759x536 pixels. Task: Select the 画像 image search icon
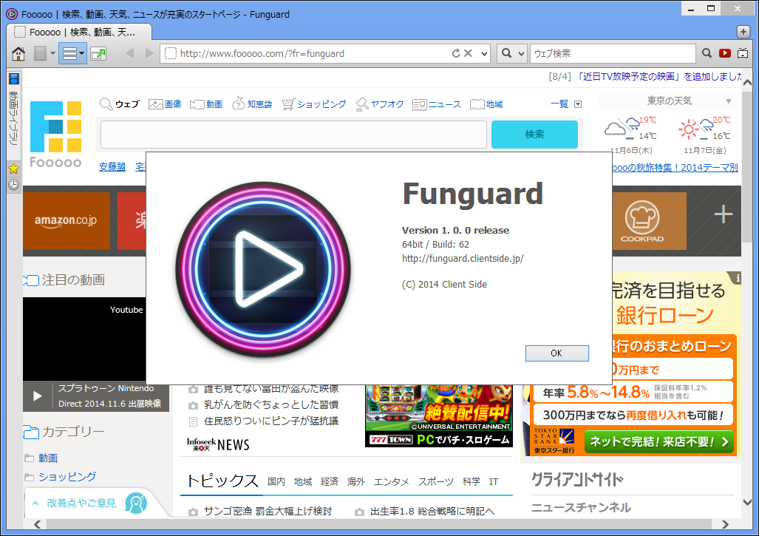pyautogui.click(x=155, y=104)
